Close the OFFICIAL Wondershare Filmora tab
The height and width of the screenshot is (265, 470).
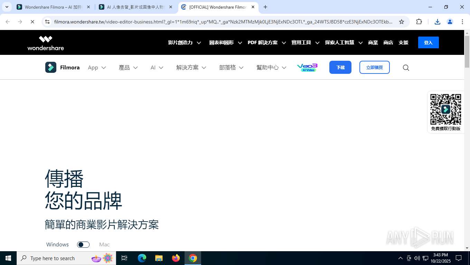(x=253, y=7)
